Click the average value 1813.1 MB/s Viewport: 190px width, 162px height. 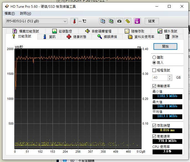(167, 116)
